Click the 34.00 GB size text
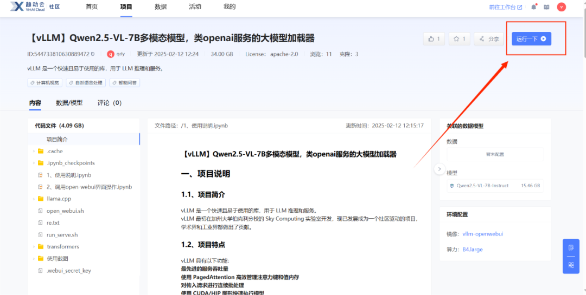This screenshot has height=295, width=586. pos(221,54)
